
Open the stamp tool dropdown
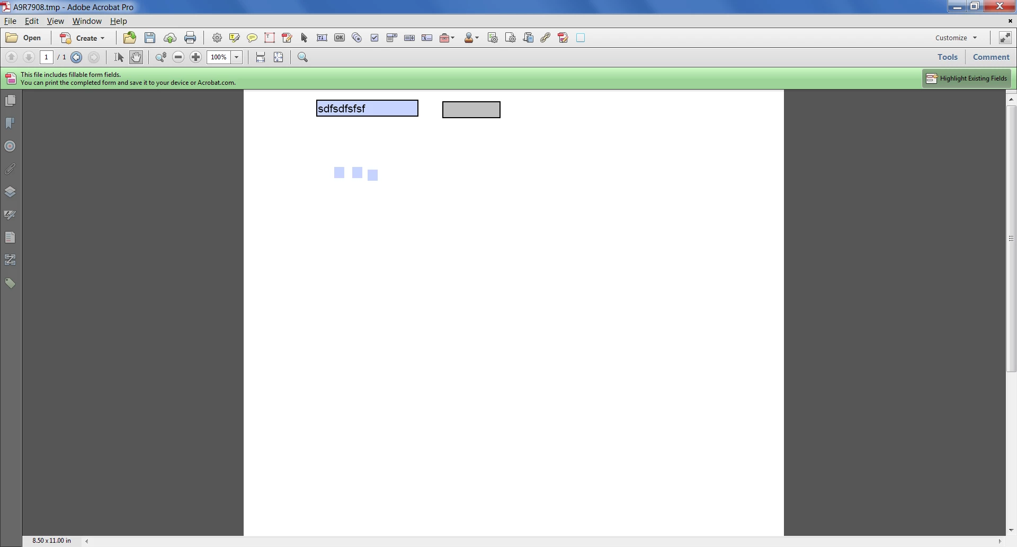[471, 38]
